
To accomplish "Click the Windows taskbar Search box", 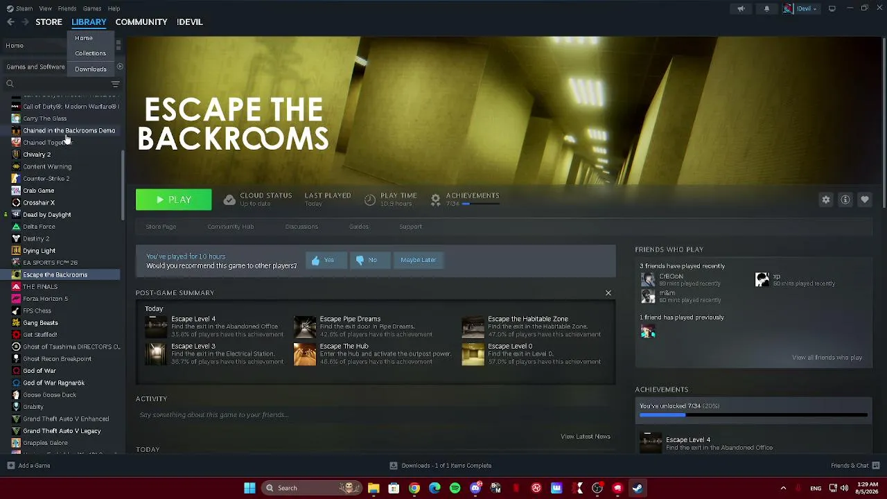I will click(x=312, y=488).
